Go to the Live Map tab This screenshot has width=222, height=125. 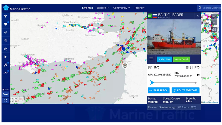coord(87,8)
